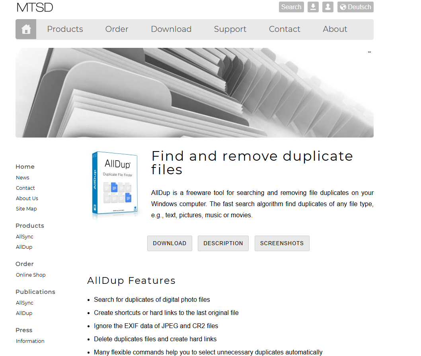Viewport: 421px width, 356px height.
Task: Click the 'Find and remove duplicate files' heading
Action: pos(252,163)
